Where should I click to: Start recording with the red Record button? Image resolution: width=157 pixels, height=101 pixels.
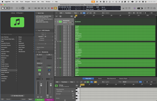[x=52, y=8]
